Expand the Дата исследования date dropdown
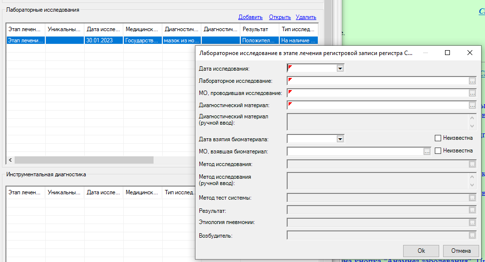The height and width of the screenshot is (262, 485). point(340,68)
